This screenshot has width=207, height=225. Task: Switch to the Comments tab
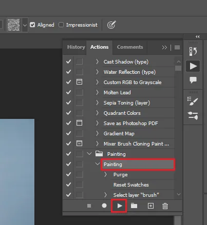point(130,47)
